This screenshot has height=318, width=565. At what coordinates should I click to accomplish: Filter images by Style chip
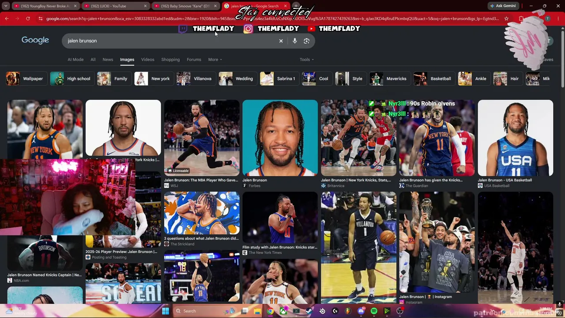click(x=350, y=79)
